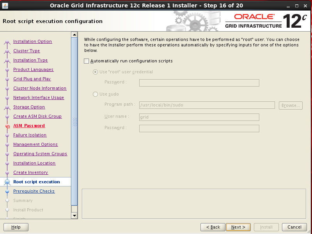
Task: Select the Use sudo radio button
Action: (x=95, y=94)
